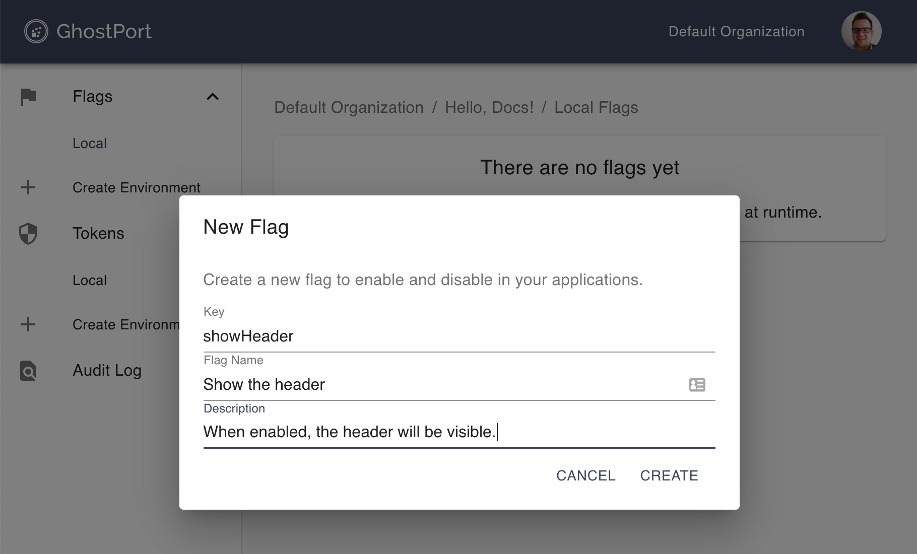Open Tokens via the shield icon
Viewport: 917px width, 554px height.
pyautogui.click(x=28, y=233)
